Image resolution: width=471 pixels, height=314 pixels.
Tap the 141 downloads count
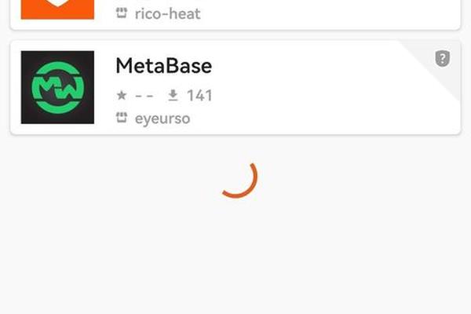click(199, 96)
